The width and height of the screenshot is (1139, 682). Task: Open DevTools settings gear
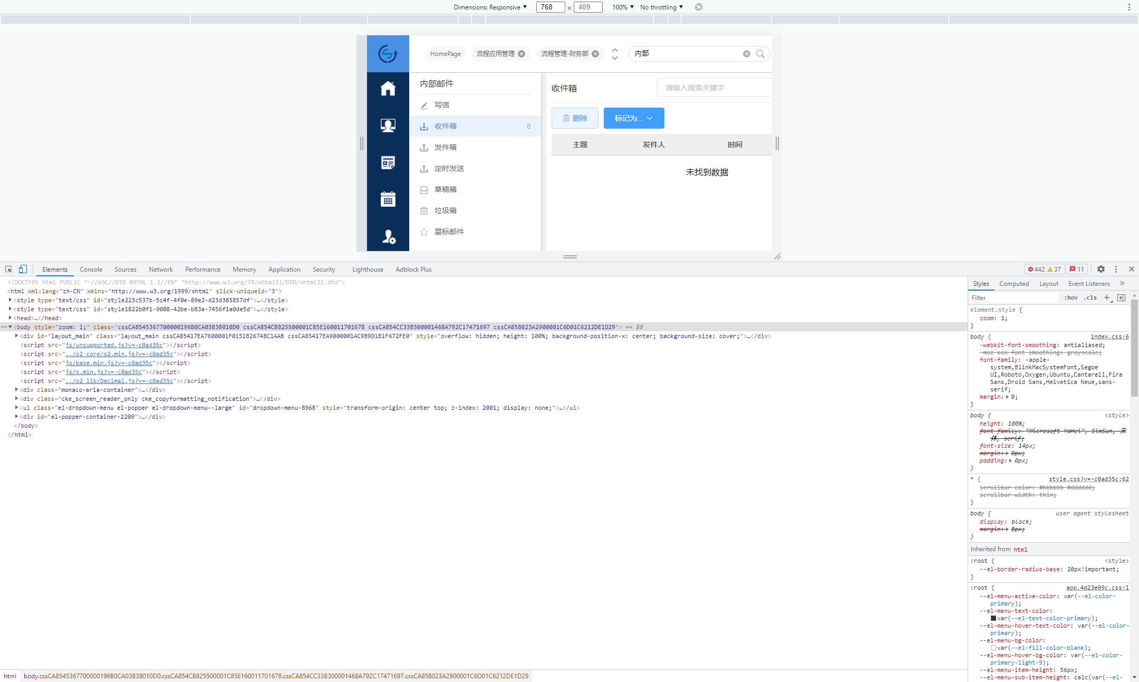1101,269
